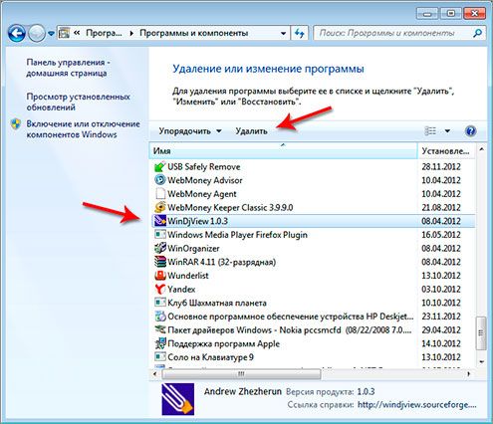This screenshot has height=424, width=493.
Task: Select the USB Safely Remove icon
Action: 160,166
